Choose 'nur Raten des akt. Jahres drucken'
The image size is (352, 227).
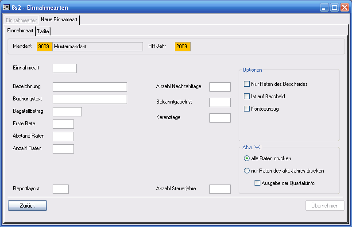(247, 171)
